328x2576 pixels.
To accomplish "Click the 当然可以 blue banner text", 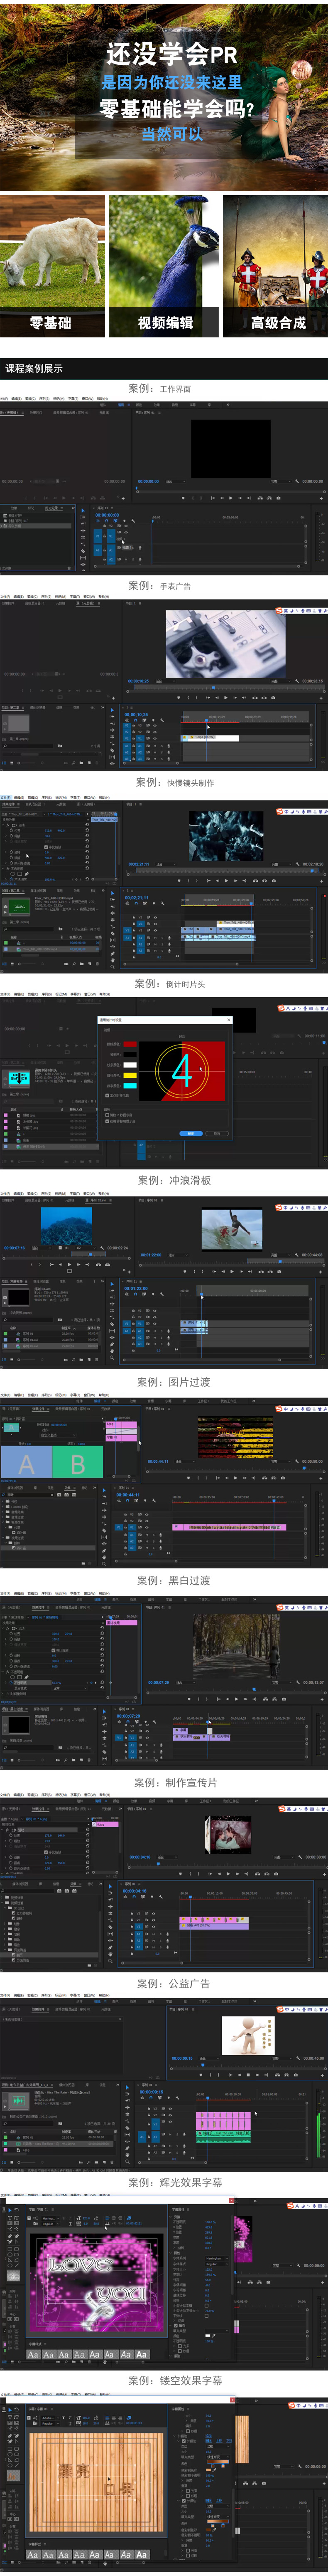I will tap(171, 134).
